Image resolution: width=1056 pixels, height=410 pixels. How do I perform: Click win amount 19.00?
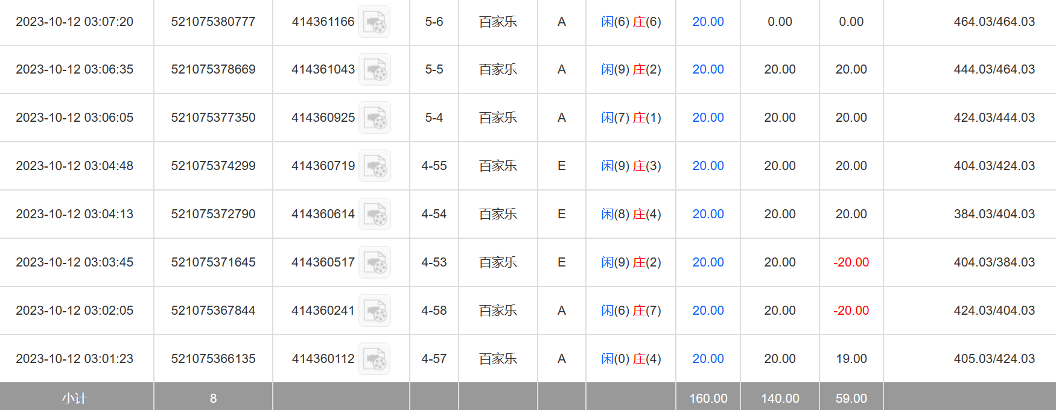tap(851, 359)
